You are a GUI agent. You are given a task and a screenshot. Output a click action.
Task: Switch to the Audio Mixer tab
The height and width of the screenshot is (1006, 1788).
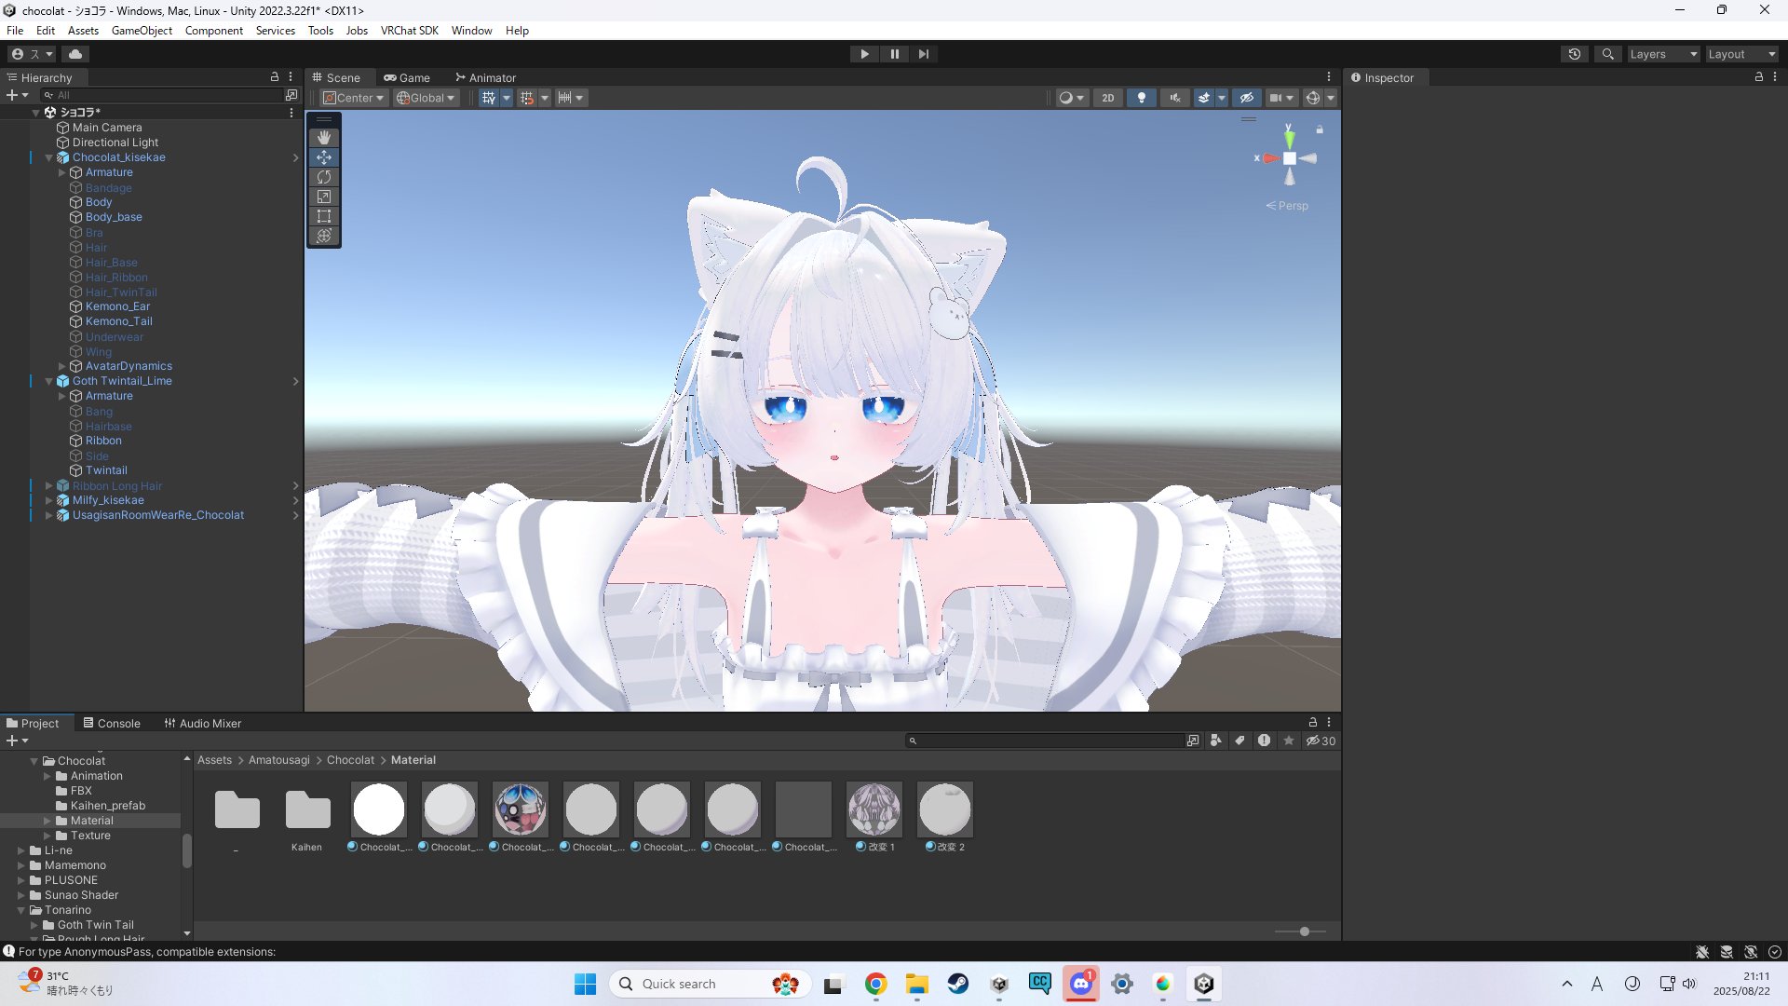coord(202,724)
